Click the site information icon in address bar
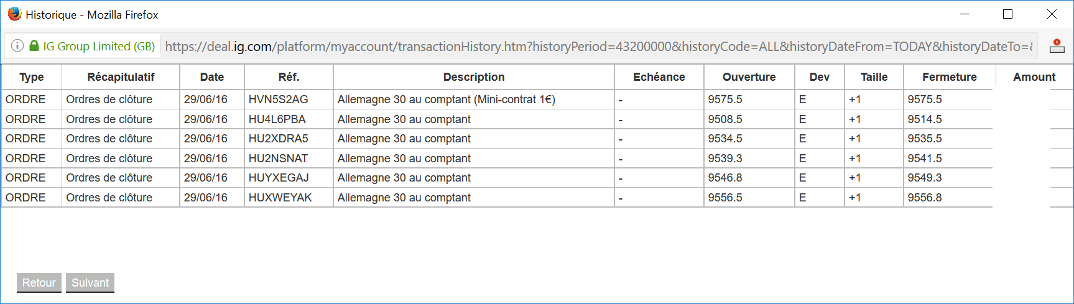Screen dimensions: 1074x304 coord(17,46)
